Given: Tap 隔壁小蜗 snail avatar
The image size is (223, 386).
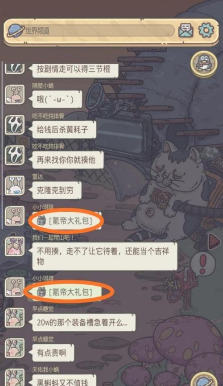Looking at the screenshot, I should [x=15, y=94].
